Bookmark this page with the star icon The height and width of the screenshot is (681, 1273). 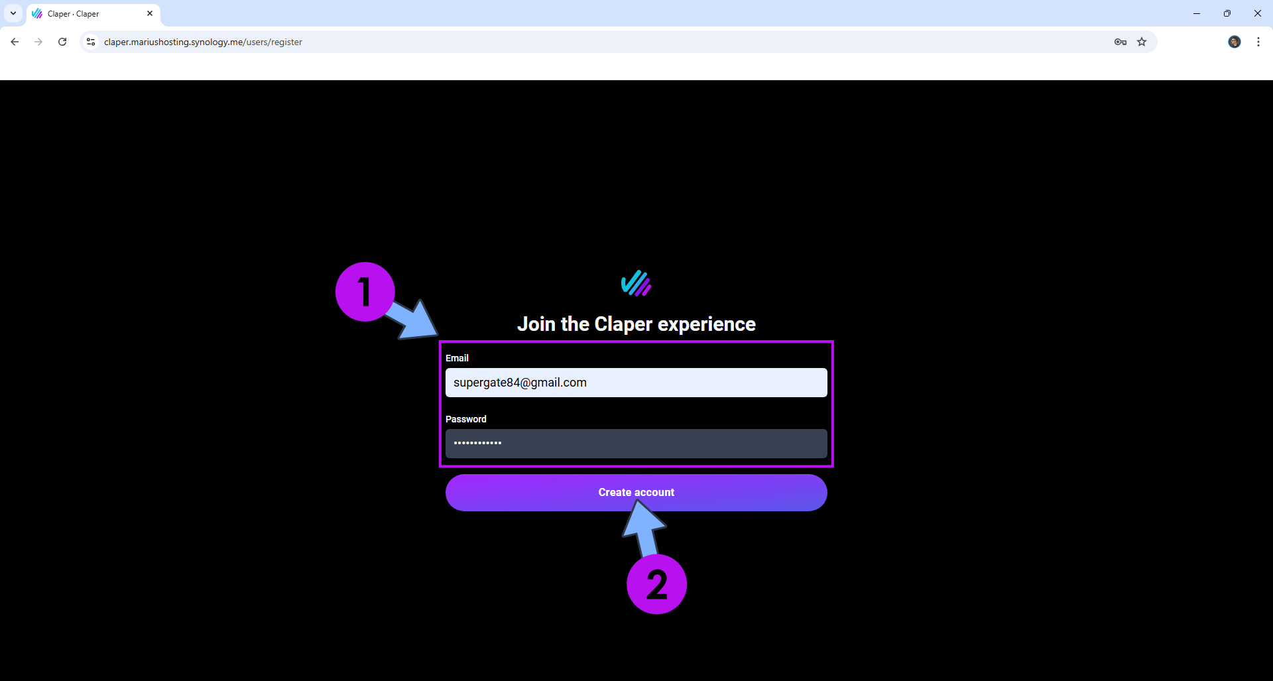1142,42
